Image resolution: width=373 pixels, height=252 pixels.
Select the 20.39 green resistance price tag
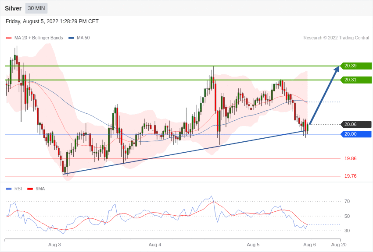tap(356, 66)
